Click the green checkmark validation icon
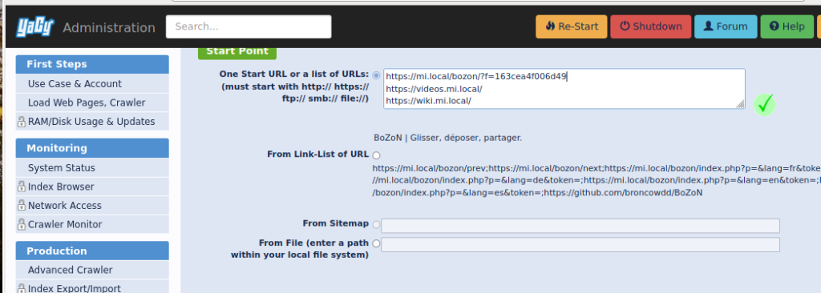Viewport: 821px width, 293px height. point(764,105)
